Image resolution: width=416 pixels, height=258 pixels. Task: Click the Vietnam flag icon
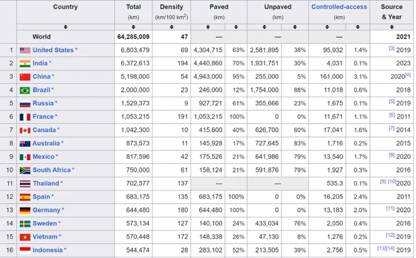point(25,237)
